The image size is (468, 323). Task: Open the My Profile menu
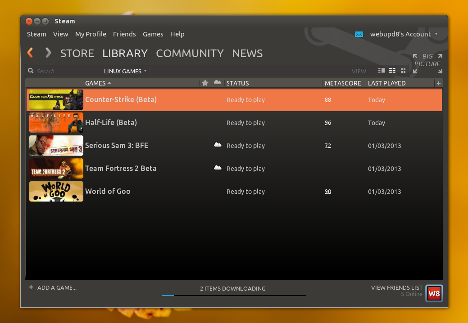click(91, 34)
